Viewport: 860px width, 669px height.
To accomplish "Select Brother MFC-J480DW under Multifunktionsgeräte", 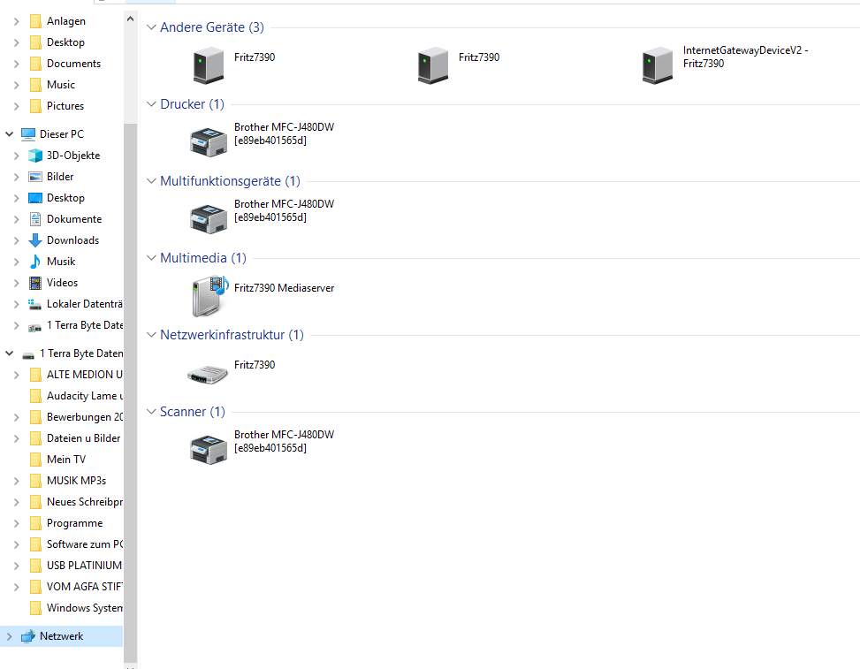I will (x=209, y=219).
